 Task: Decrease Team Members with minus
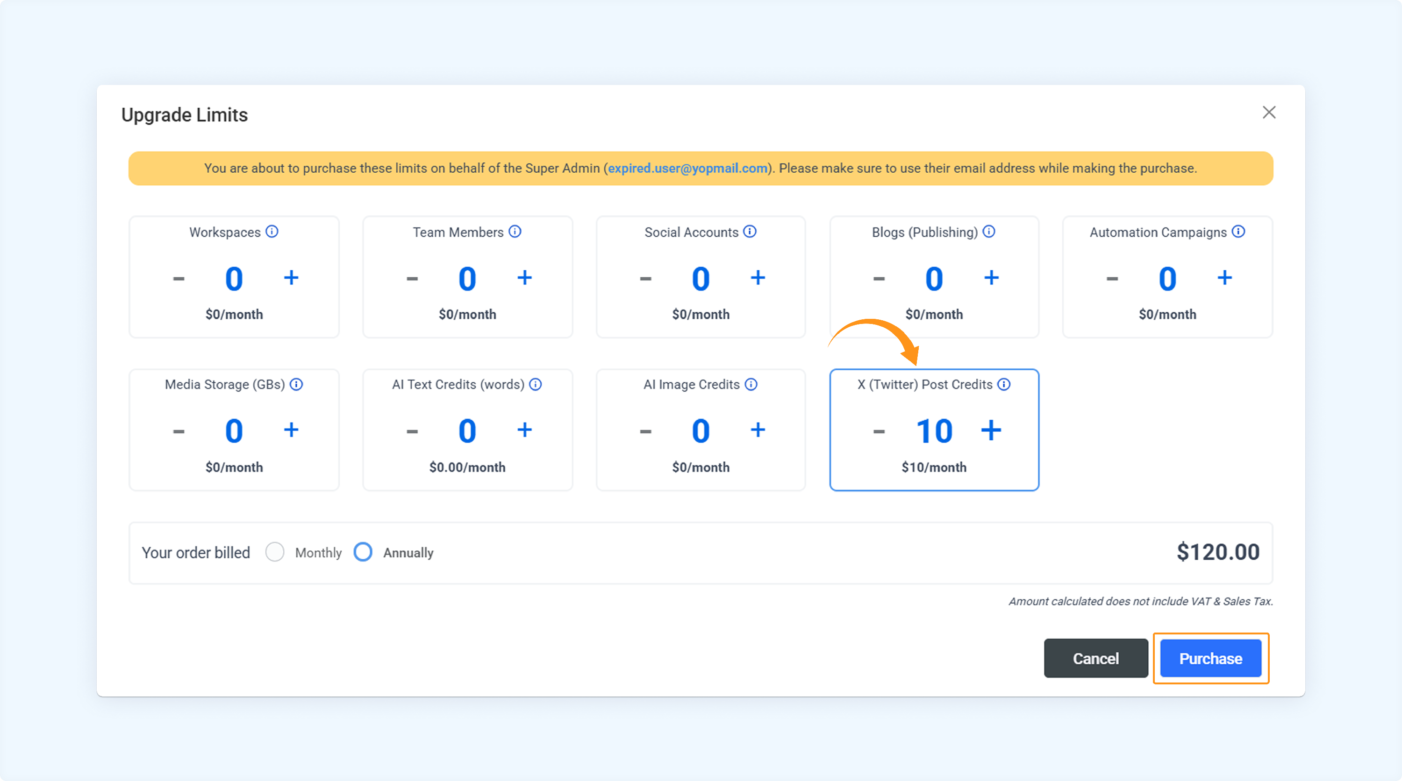(412, 279)
